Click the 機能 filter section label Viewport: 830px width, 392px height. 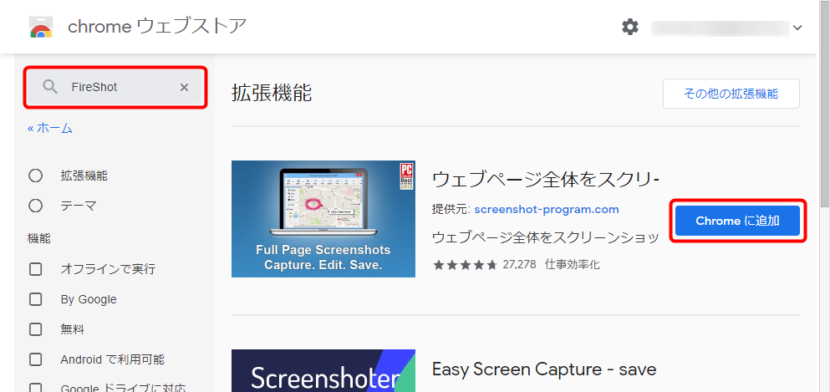pyautogui.click(x=39, y=238)
